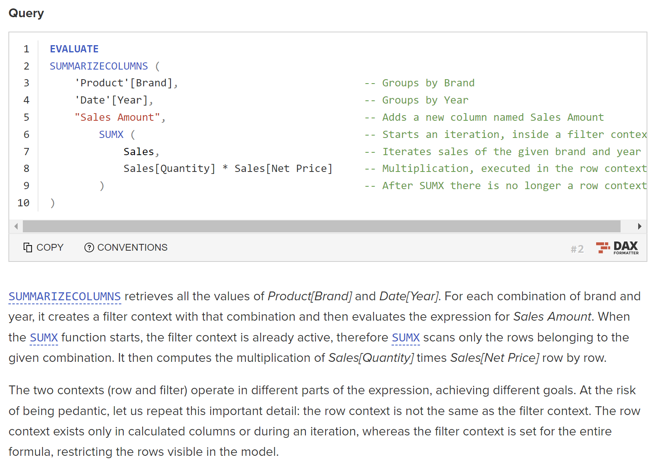This screenshot has height=467, width=655.
Task: Click the red DAX Formatter brick icon
Action: [603, 247]
